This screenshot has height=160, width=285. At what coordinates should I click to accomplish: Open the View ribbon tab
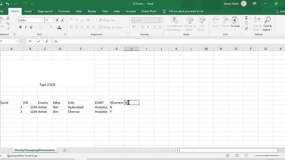pos(105,11)
